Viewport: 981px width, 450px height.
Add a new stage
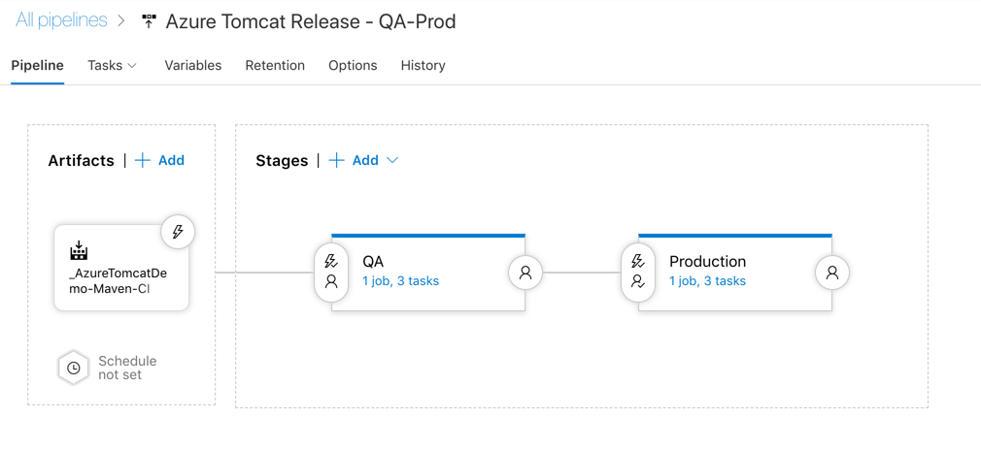point(365,161)
